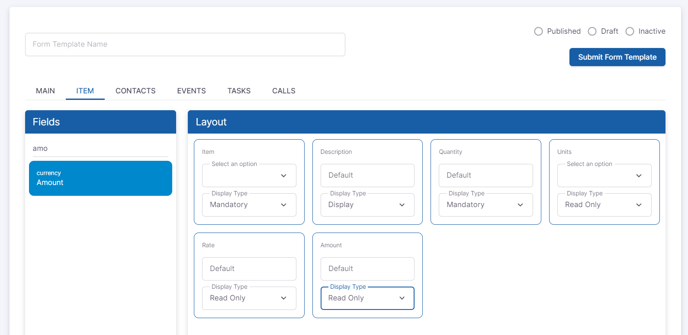This screenshot has width=688, height=335.
Task: Switch to the MAIN tab
Action: pos(45,91)
